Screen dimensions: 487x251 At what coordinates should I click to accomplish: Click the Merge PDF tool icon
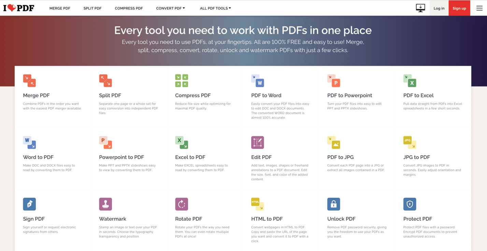(x=29, y=81)
